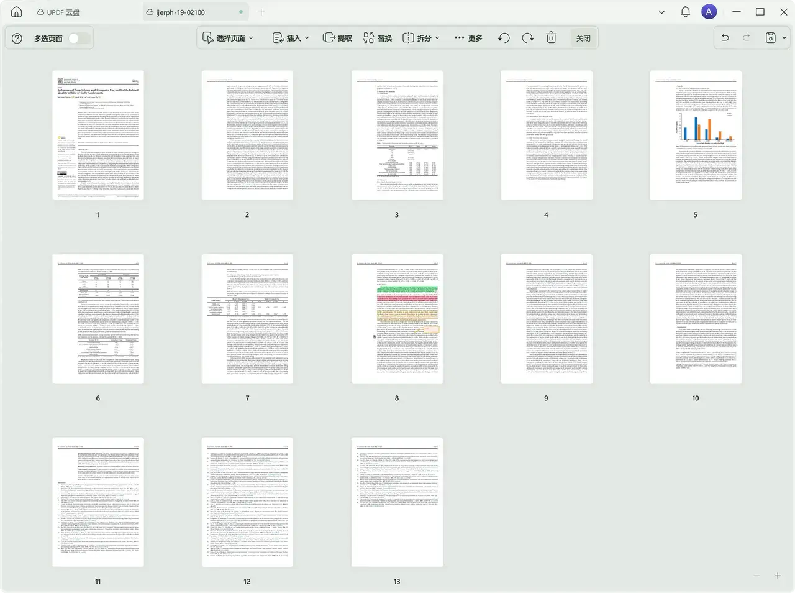Rotate pages counterclockwise

(504, 38)
